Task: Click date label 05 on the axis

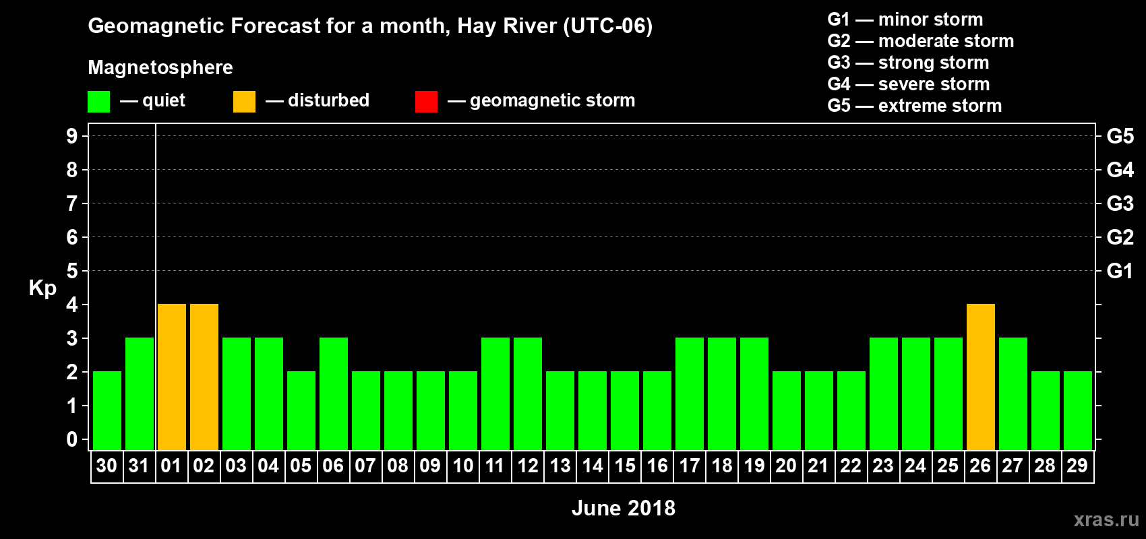Action: tap(301, 466)
